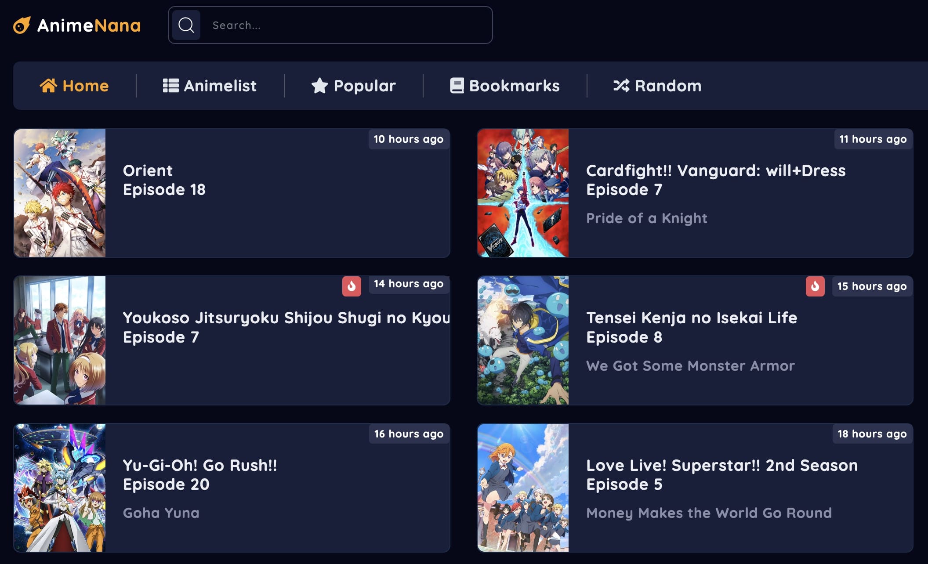The height and width of the screenshot is (564, 928).
Task: Click the book icon next to Bookmarks
Action: coord(456,85)
